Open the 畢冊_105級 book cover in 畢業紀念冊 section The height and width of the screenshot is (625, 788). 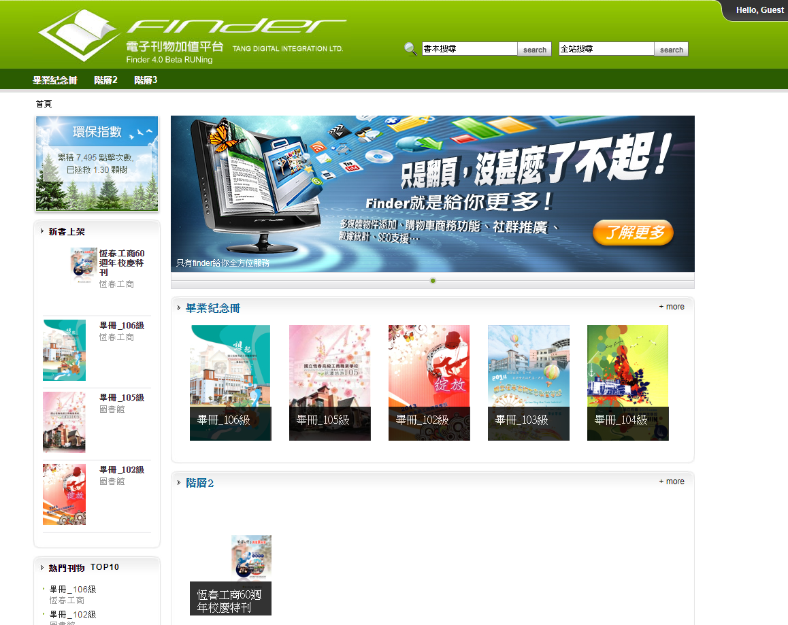point(329,383)
